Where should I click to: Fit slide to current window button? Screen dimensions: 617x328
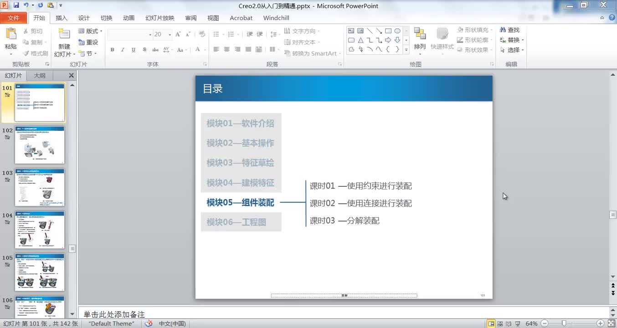pyautogui.click(x=611, y=323)
